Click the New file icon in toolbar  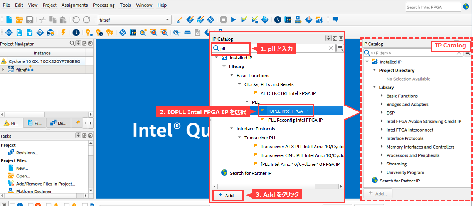[9, 20]
